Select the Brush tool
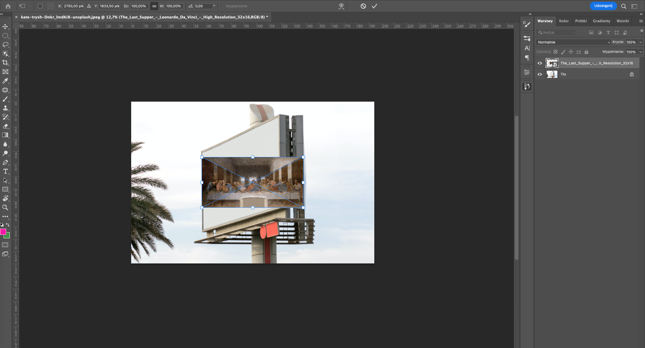 pyautogui.click(x=5, y=99)
